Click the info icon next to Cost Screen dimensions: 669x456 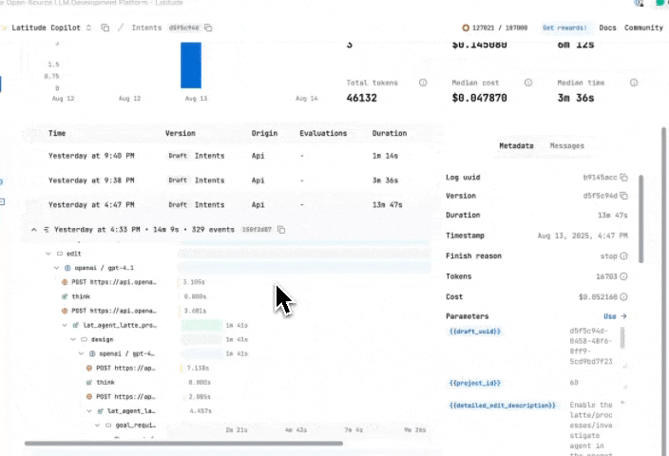pos(623,296)
